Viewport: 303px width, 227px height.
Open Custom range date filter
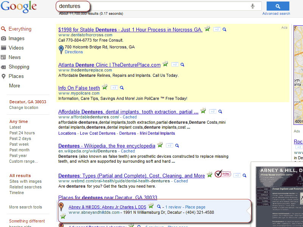tap(23, 161)
